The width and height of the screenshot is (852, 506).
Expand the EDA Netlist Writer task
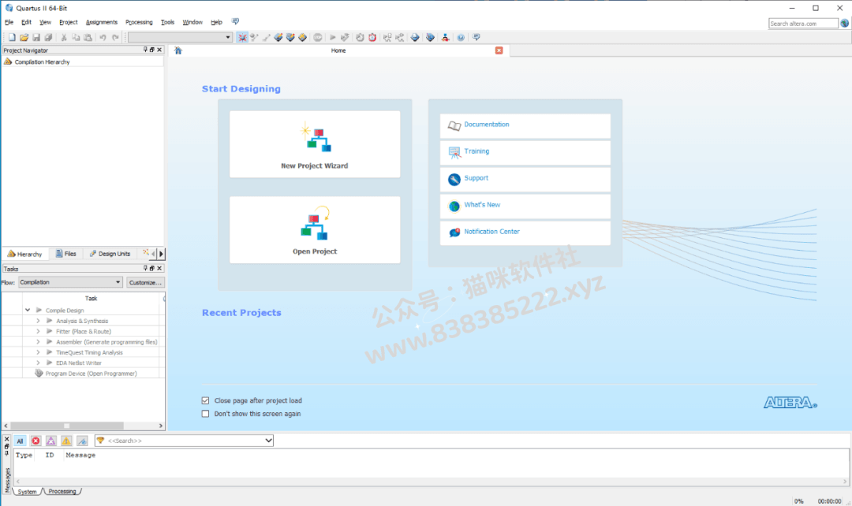point(38,363)
